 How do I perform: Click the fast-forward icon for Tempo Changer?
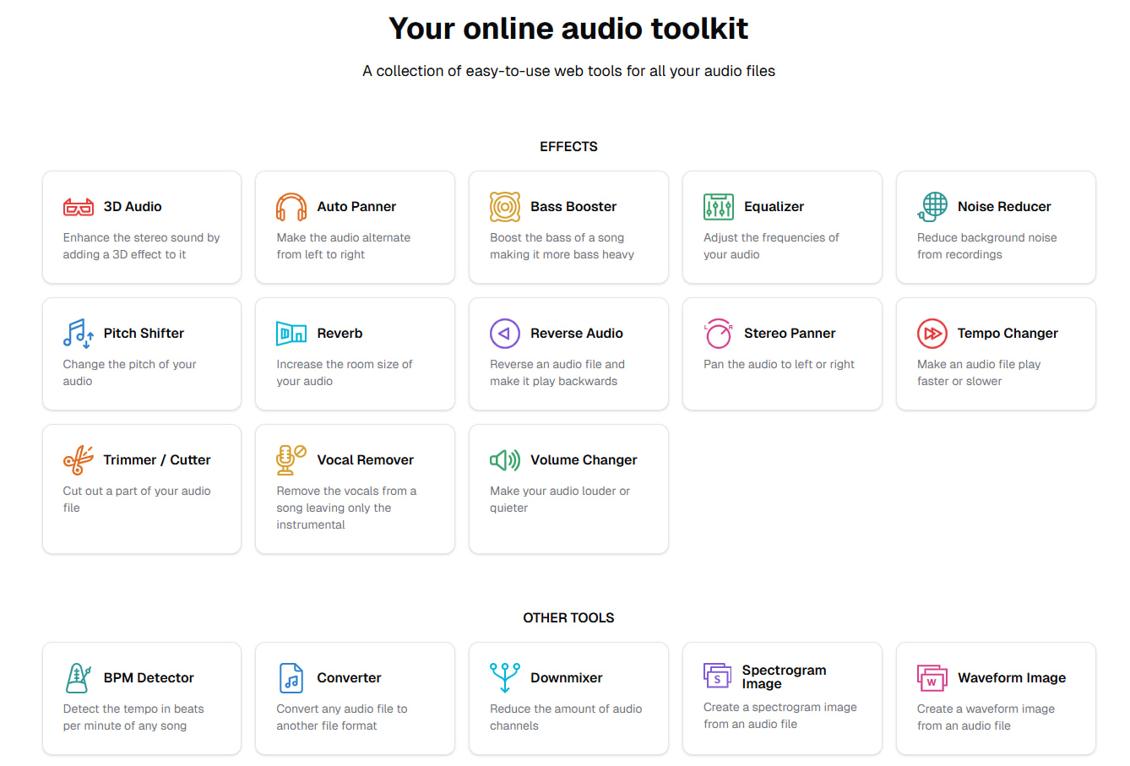pyautogui.click(x=932, y=334)
